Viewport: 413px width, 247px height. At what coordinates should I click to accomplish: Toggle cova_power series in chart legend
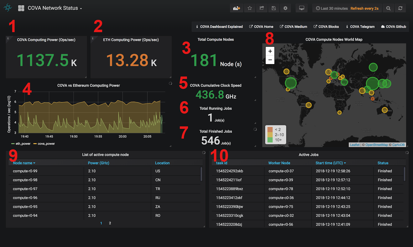click(x=46, y=144)
